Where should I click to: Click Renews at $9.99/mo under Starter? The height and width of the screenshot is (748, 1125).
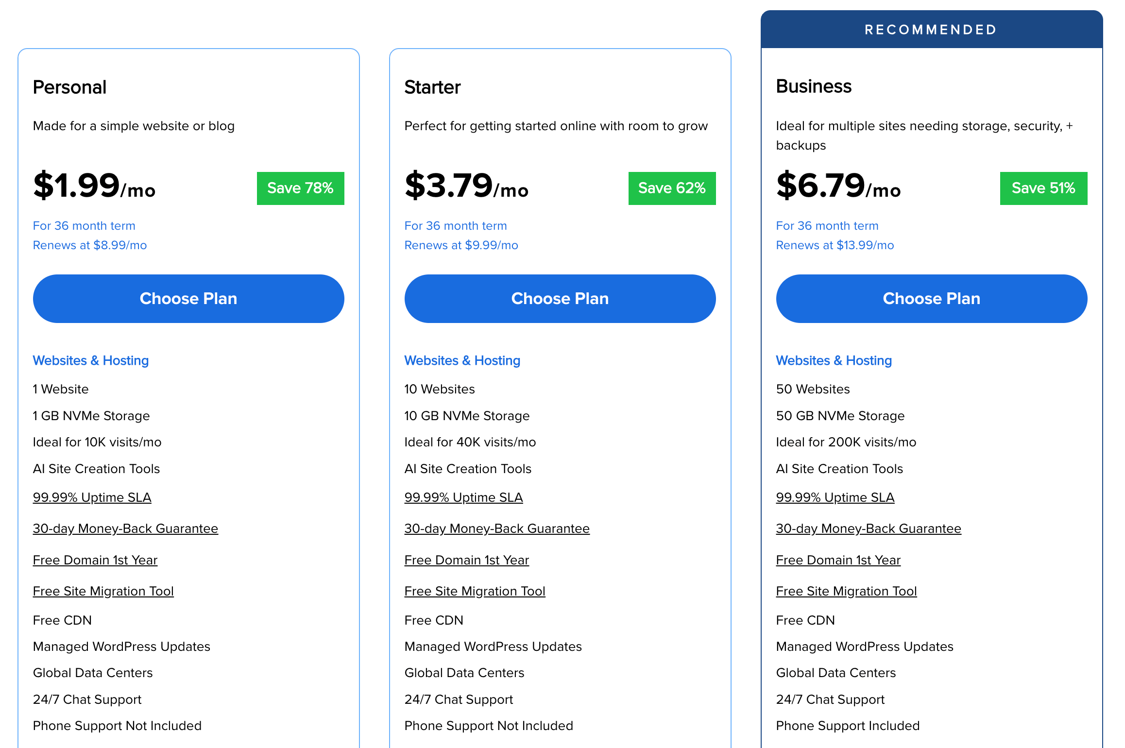tap(461, 245)
